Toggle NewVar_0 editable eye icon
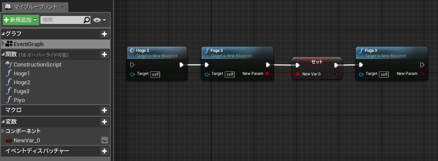Screen dimensions: 438x161 105,140
